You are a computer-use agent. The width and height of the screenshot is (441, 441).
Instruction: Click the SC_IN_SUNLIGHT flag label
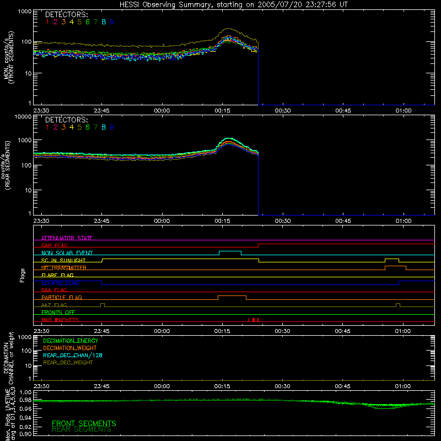coord(63,260)
